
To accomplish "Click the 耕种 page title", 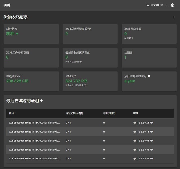I will 6,5.
